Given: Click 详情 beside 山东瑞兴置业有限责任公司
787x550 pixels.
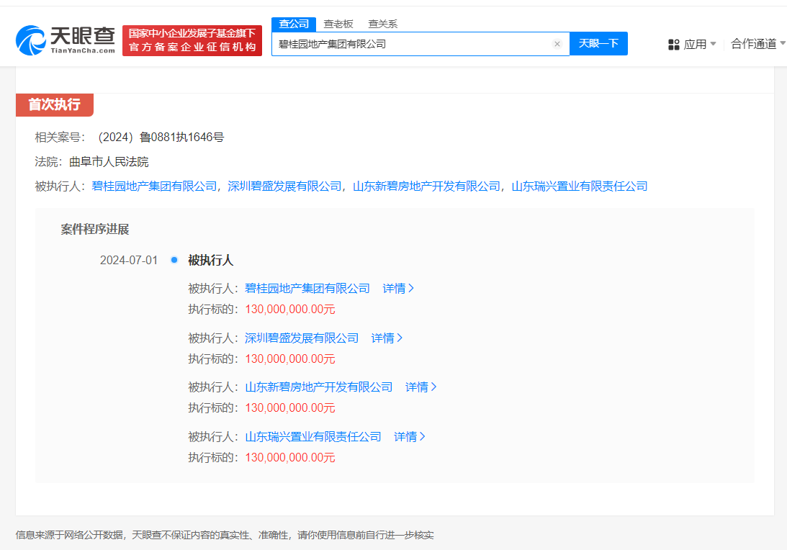Looking at the screenshot, I should (x=409, y=436).
